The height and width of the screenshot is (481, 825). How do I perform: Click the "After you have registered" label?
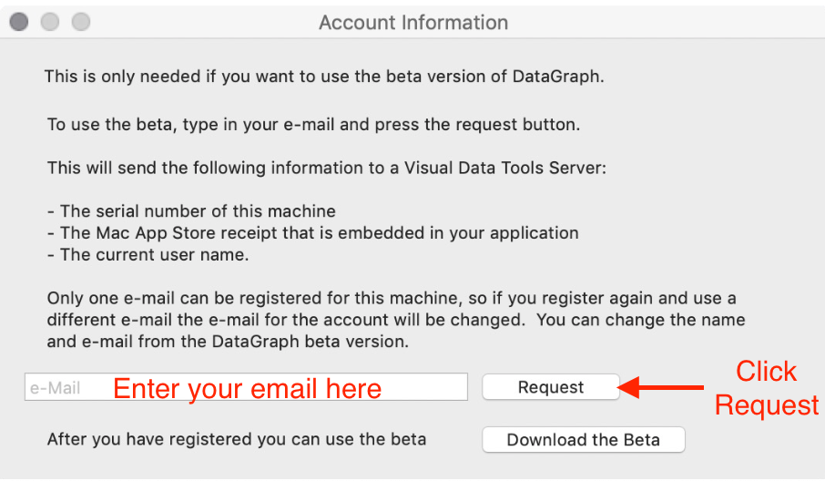tap(237, 440)
